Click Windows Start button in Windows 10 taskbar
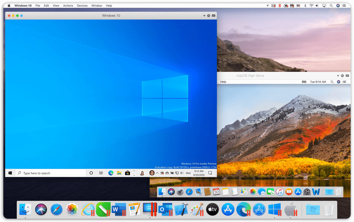Screen dimensions: 354x222 (10, 173)
